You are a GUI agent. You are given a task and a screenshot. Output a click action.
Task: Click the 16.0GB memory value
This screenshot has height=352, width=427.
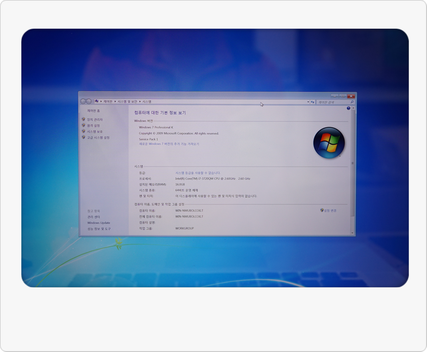(180, 184)
